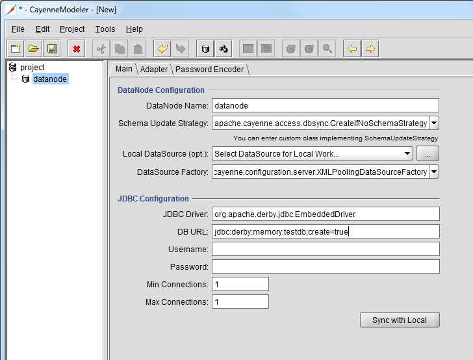Click the JDBC Configuration section heading
The width and height of the screenshot is (473, 360).
click(x=153, y=199)
